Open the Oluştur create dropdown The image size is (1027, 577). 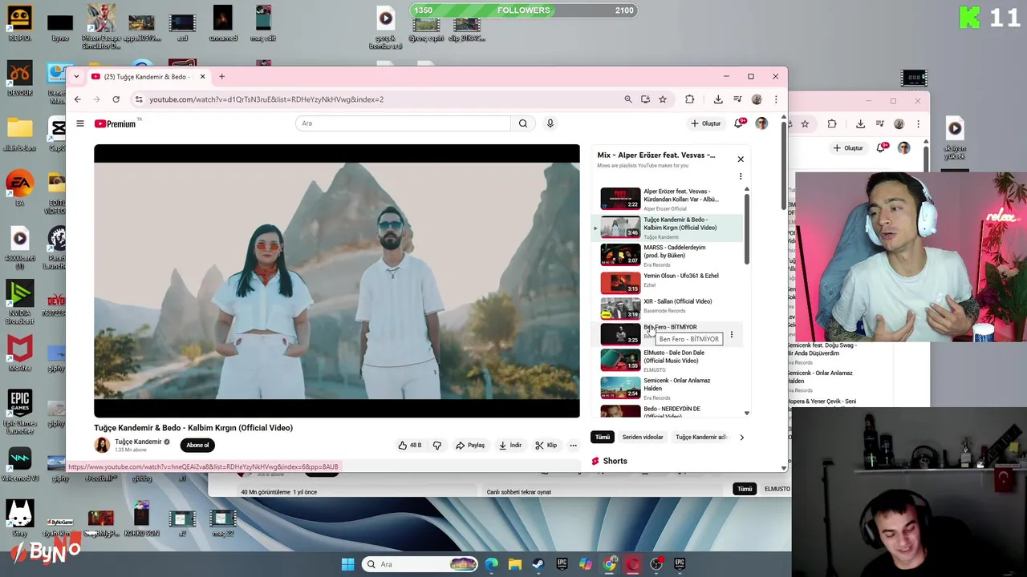pyautogui.click(x=706, y=123)
